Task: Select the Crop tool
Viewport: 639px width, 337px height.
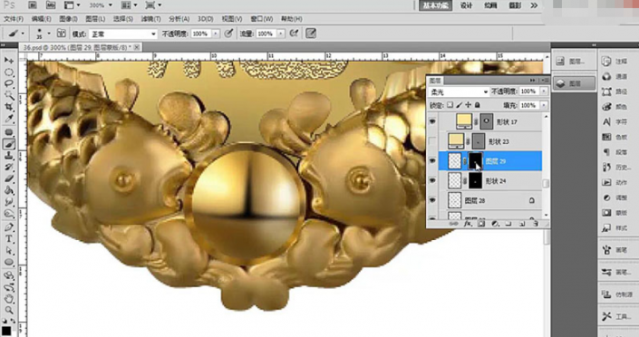Action: 8,107
